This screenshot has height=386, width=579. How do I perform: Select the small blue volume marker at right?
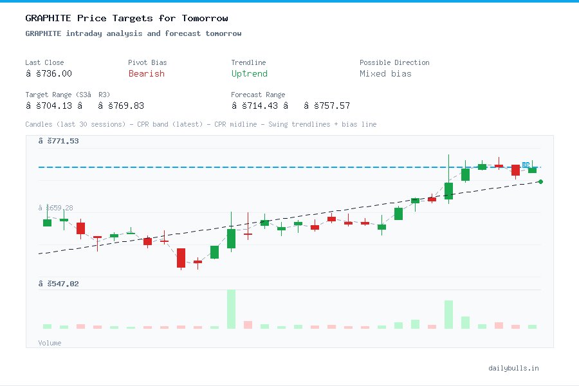coord(532,326)
